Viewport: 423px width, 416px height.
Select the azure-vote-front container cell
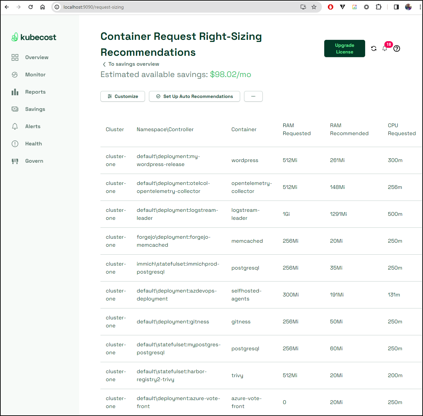point(246,402)
